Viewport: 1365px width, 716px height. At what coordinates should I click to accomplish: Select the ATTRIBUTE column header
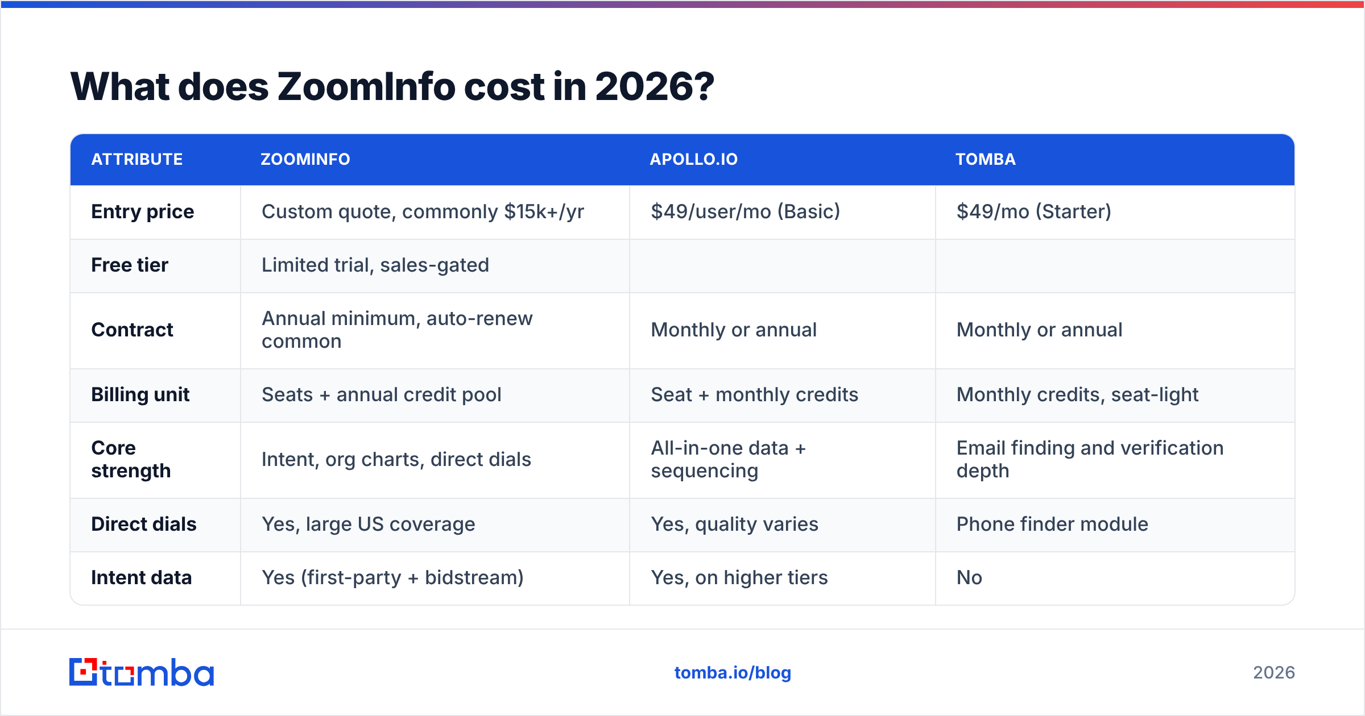coord(137,159)
